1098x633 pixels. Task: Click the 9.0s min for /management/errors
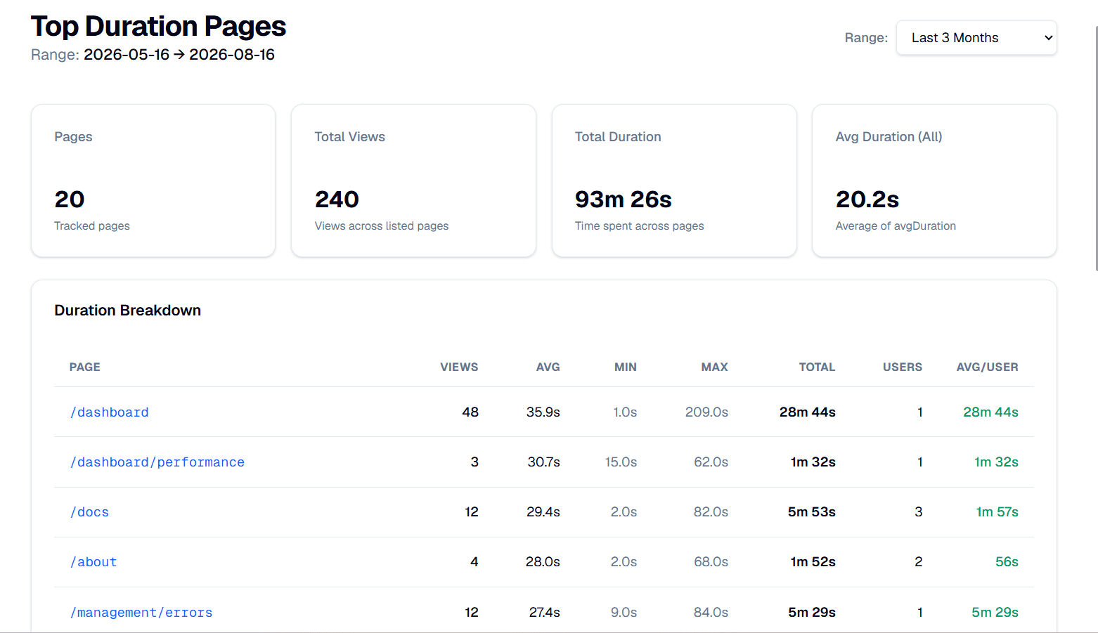624,613
